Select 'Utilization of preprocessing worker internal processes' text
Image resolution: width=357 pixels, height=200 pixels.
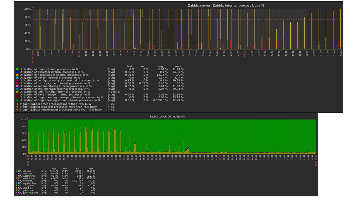pos(60,100)
